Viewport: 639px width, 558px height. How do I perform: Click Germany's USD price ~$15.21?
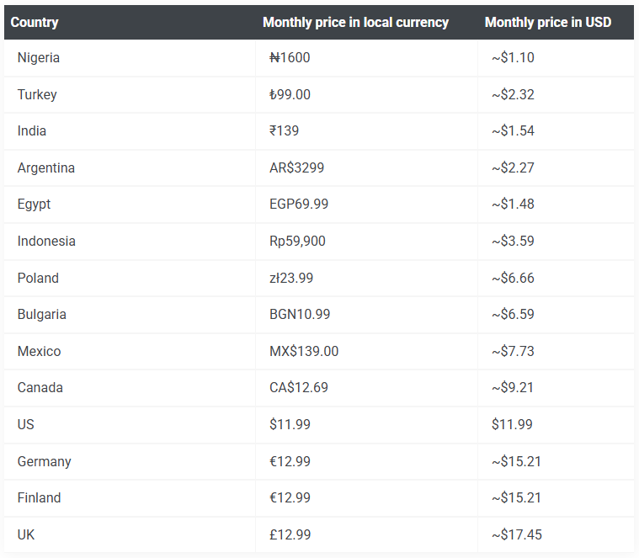tap(516, 461)
